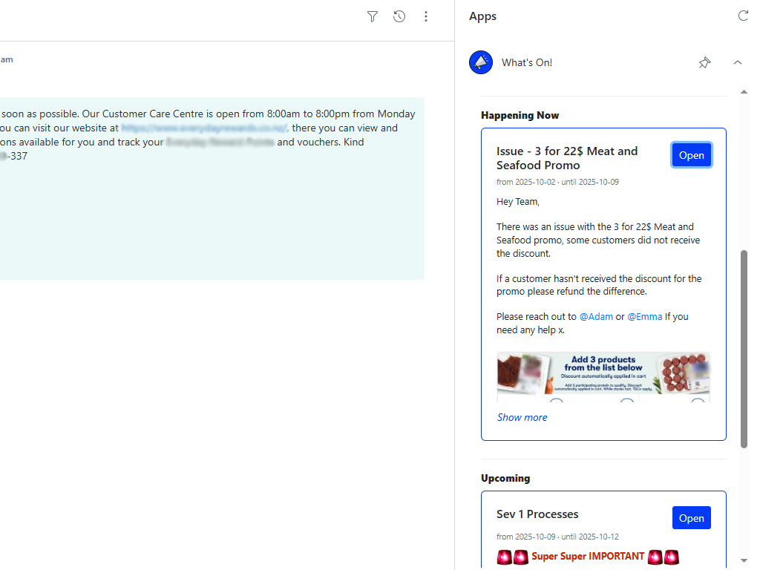
Task: Show more of the promo message
Action: tap(522, 417)
